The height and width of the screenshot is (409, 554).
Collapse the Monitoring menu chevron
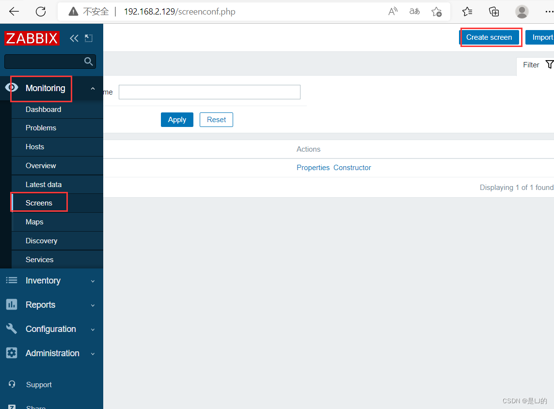pyautogui.click(x=93, y=89)
